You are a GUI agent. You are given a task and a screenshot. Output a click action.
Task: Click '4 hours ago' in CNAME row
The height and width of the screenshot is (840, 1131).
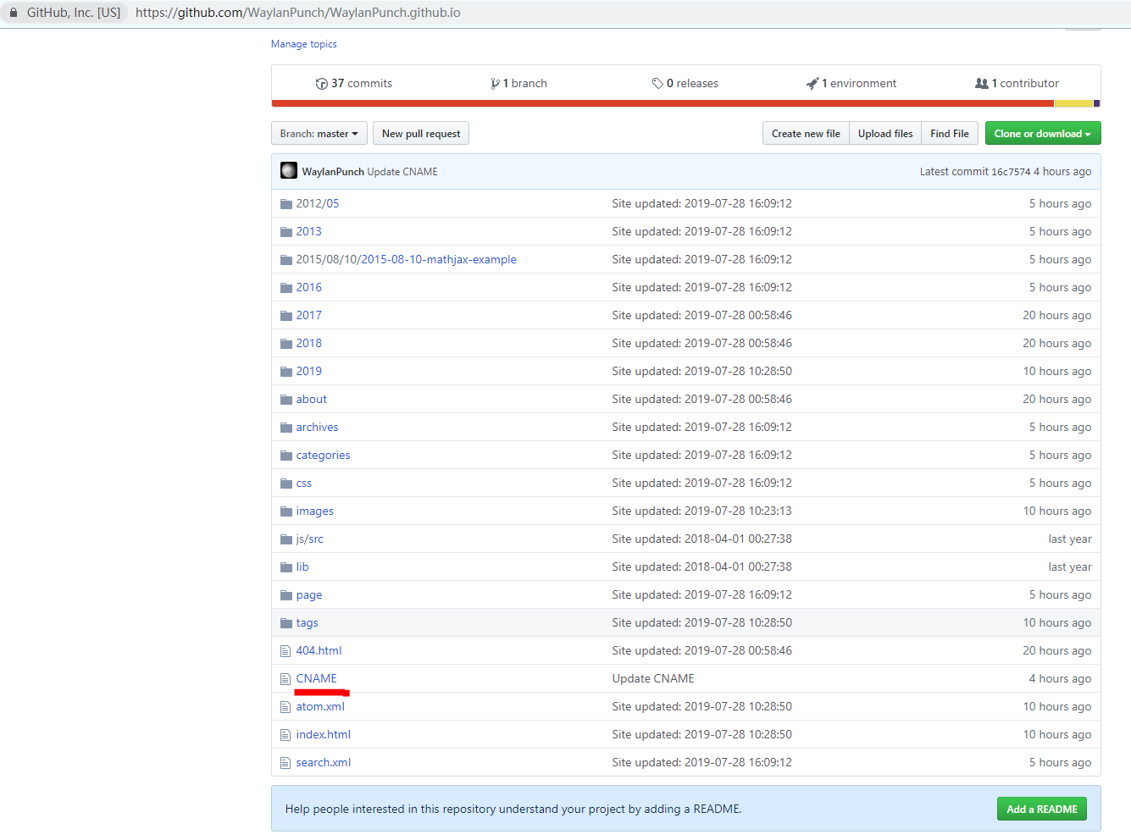(1060, 679)
